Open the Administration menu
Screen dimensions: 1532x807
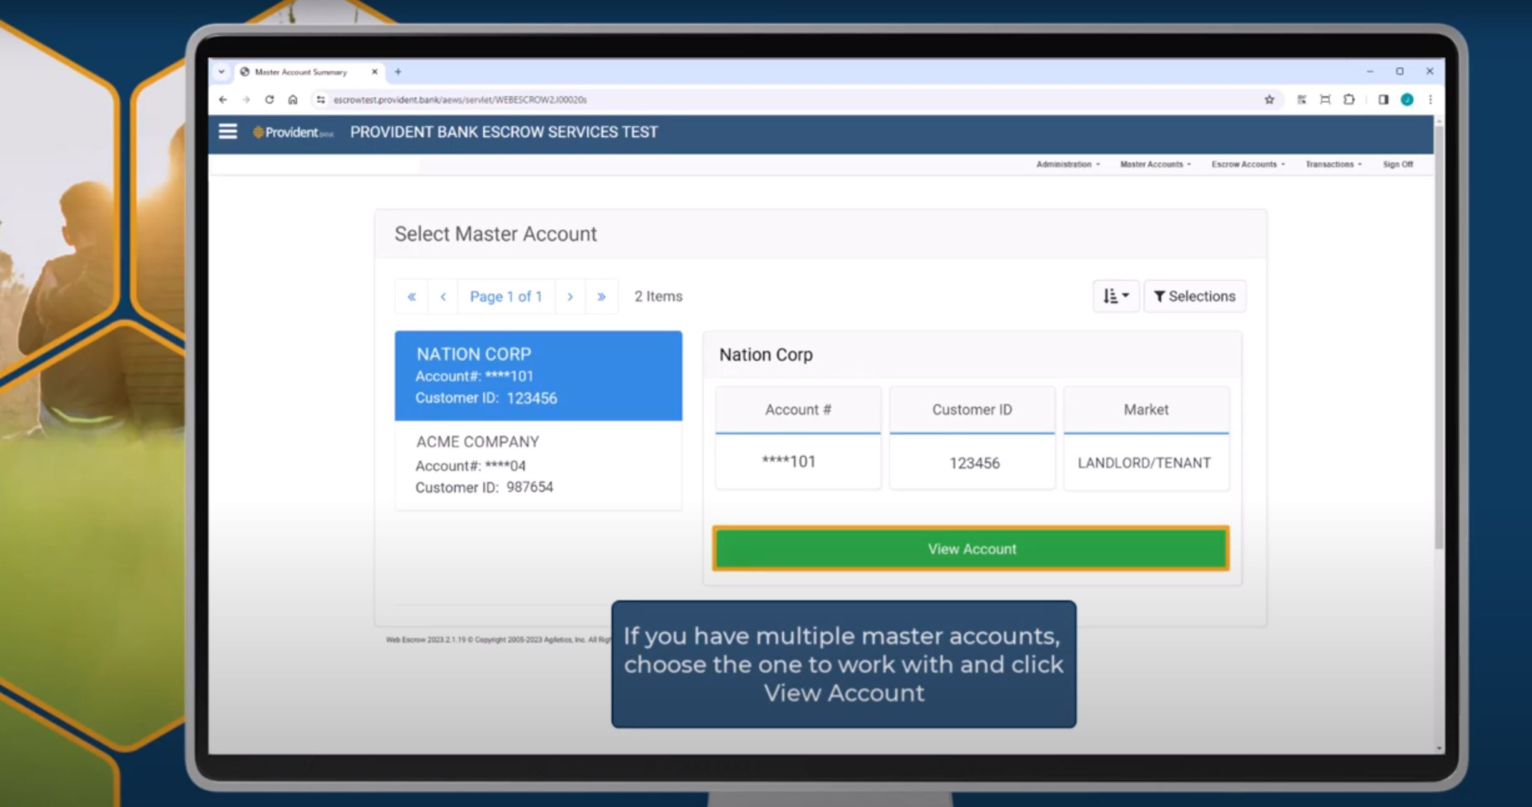pos(1068,164)
